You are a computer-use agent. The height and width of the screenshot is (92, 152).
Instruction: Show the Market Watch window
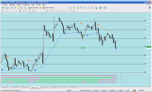pyautogui.click(x=12, y=8)
